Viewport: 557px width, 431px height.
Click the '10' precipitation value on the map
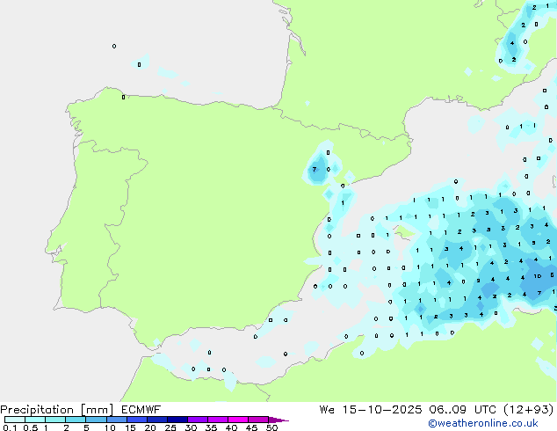(x=537, y=276)
